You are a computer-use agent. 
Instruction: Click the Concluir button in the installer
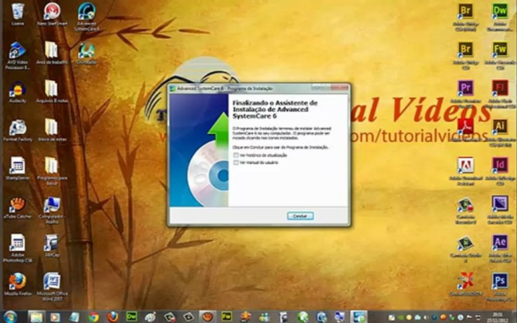[x=300, y=216]
